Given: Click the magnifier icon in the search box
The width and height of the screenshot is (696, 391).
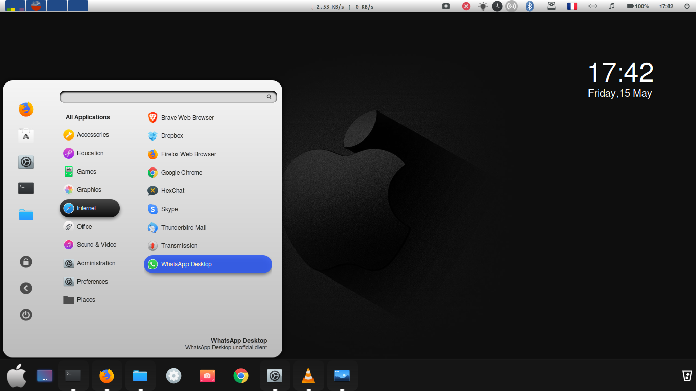Looking at the screenshot, I should pyautogui.click(x=269, y=97).
